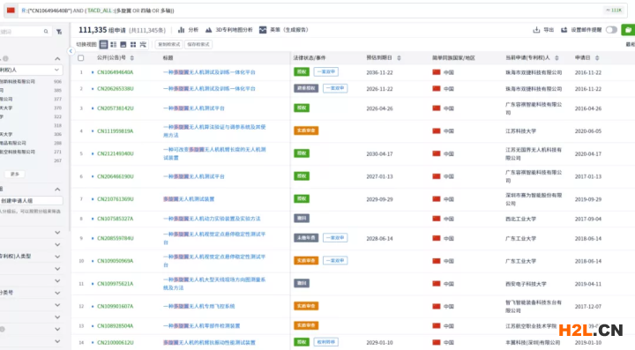This screenshot has height=350, width=635.
Task: Click orange status badge in row CN111959819A
Action: pyautogui.click(x=306, y=130)
